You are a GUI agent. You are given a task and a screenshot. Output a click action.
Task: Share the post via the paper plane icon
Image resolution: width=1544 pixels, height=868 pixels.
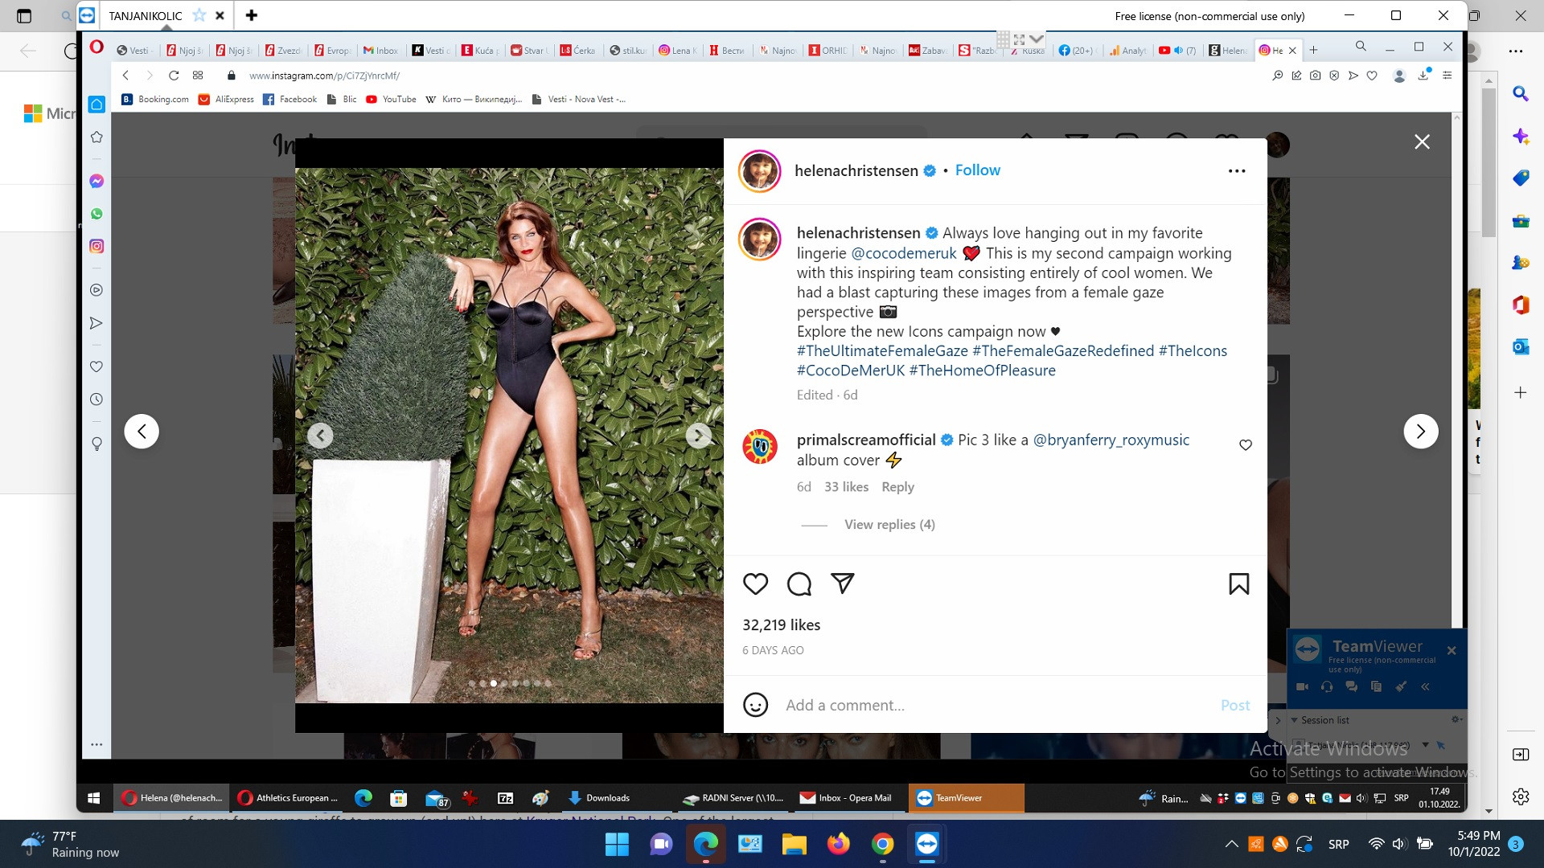tap(842, 583)
